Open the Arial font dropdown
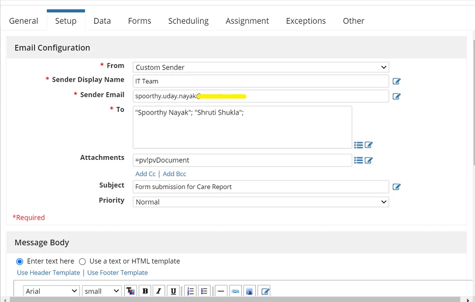The image size is (475, 302). pyautogui.click(x=51, y=291)
